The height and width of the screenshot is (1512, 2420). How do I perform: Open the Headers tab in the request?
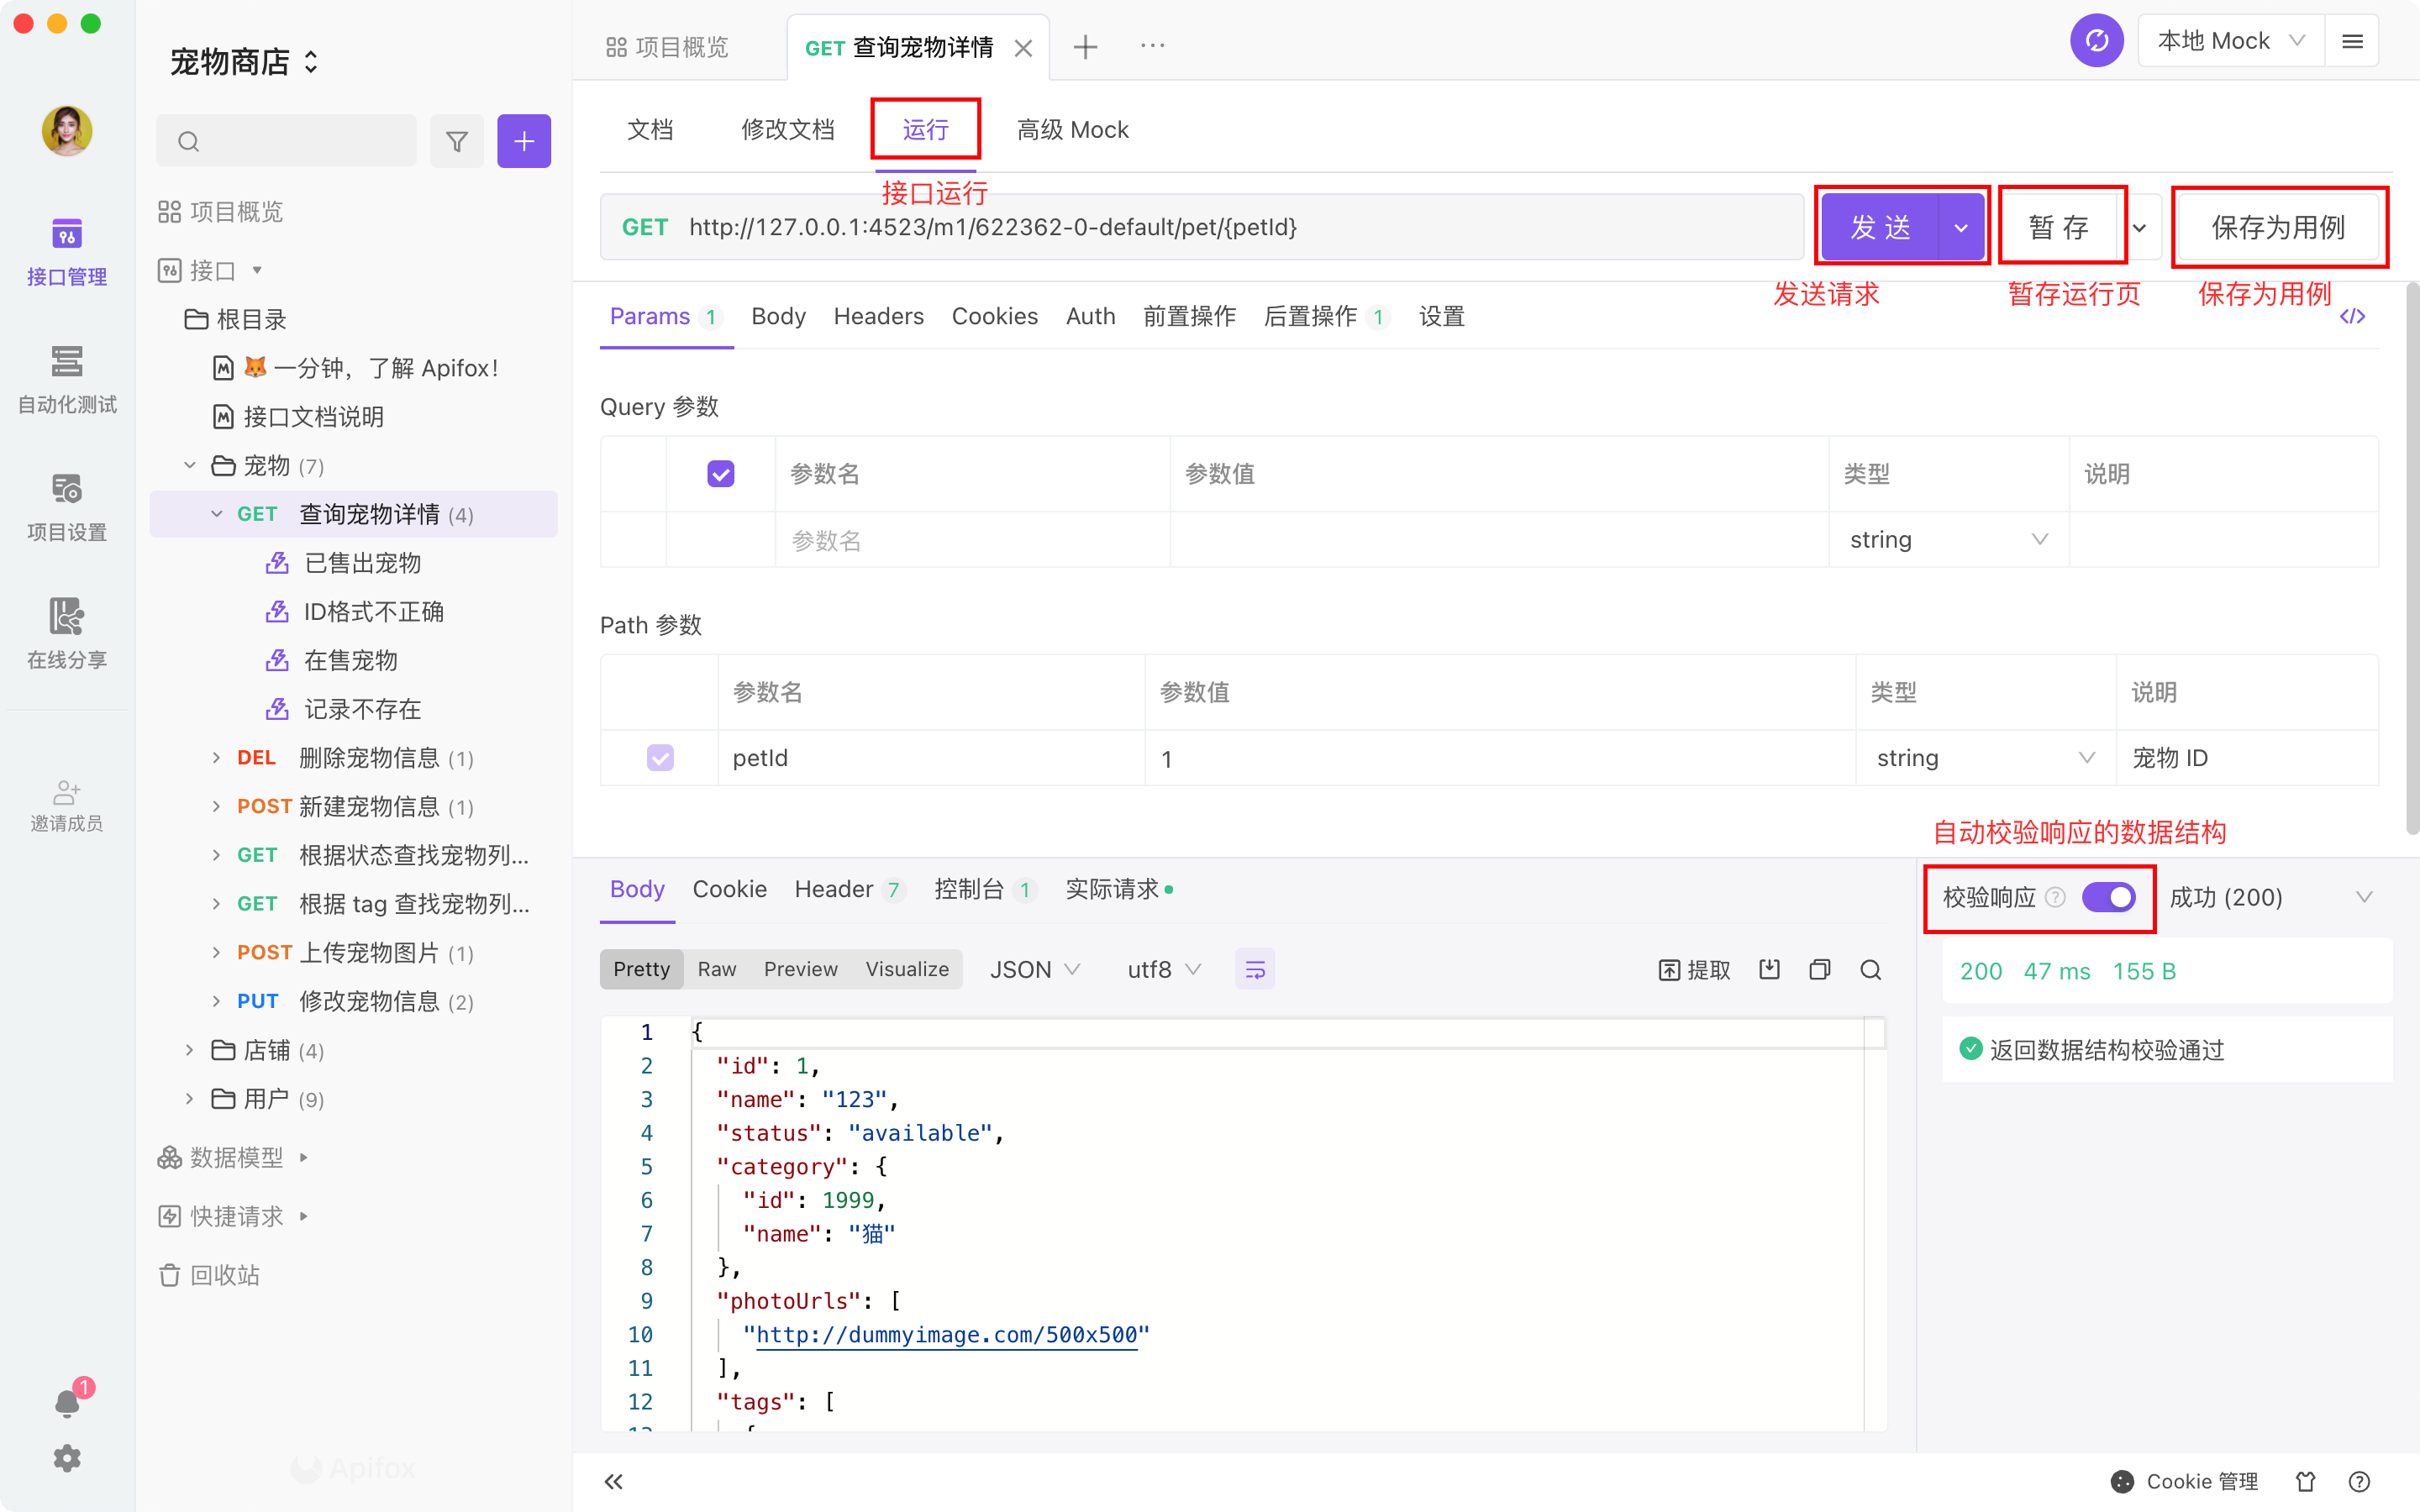878,316
